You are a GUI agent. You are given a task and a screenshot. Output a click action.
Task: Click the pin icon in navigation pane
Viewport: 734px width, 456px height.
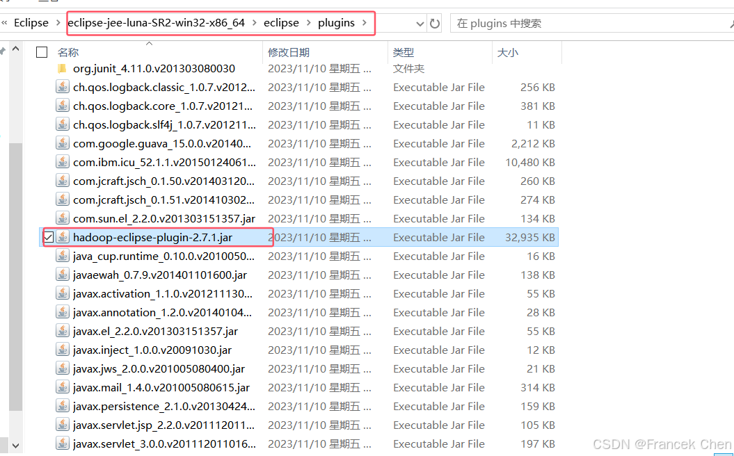click(3, 50)
